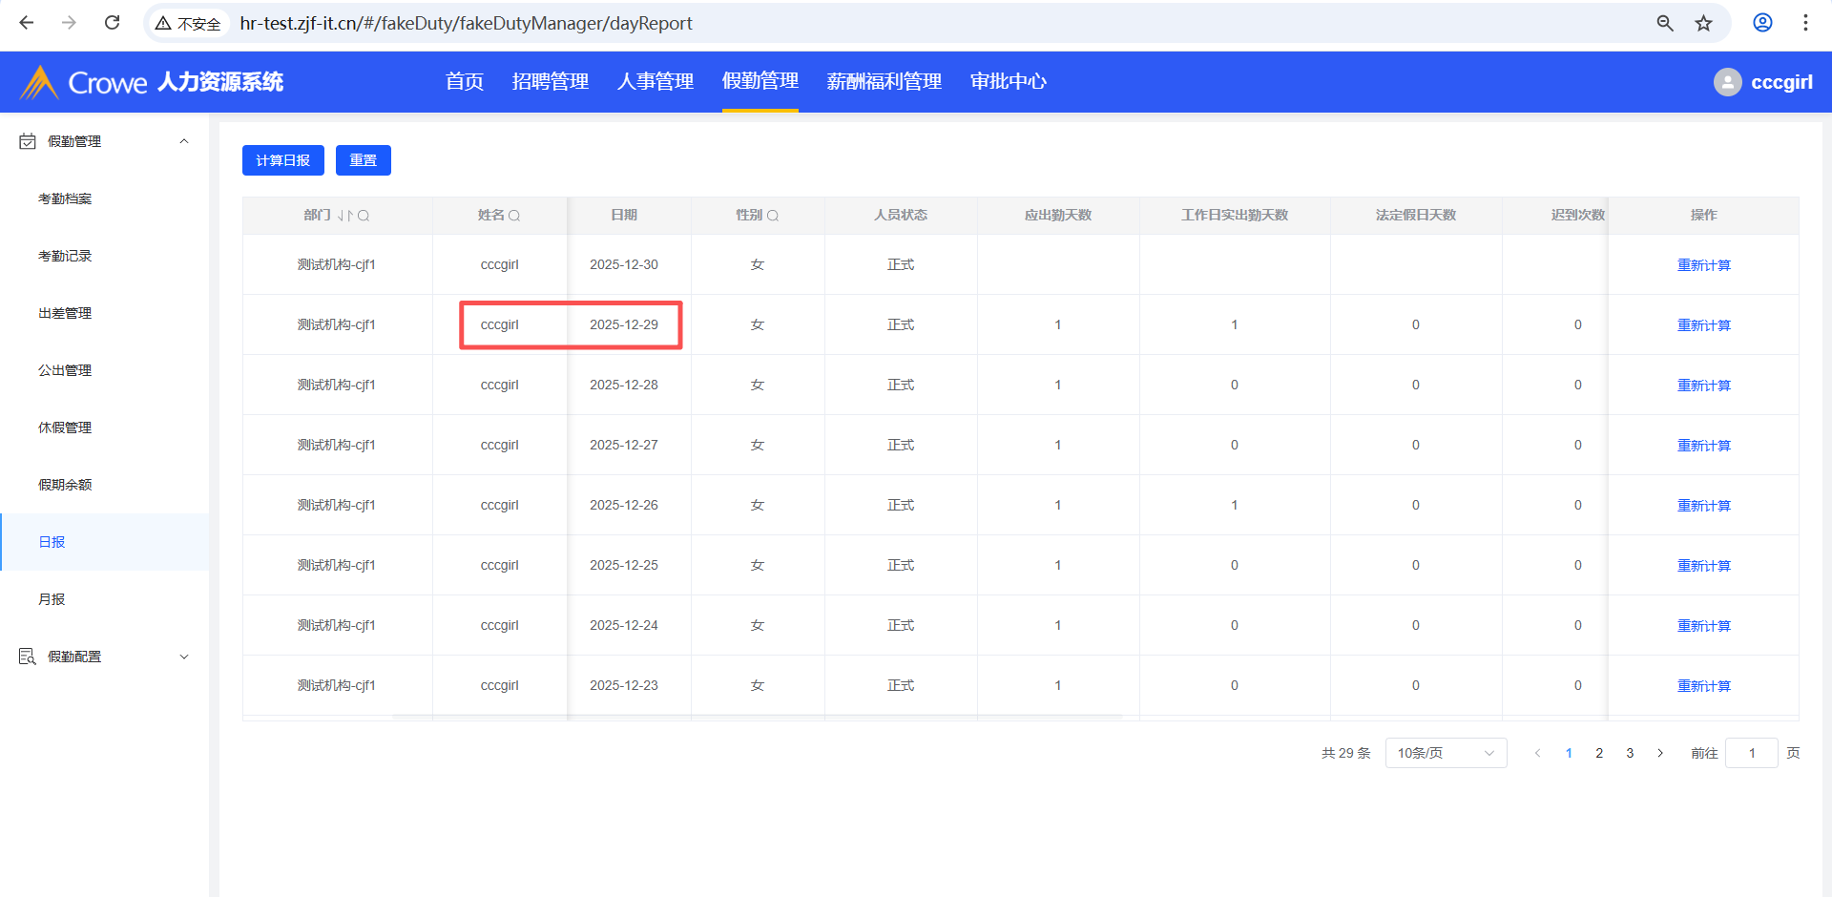Open 薪酬福利管理 in top navigation
The height and width of the screenshot is (897, 1832).
(x=884, y=82)
